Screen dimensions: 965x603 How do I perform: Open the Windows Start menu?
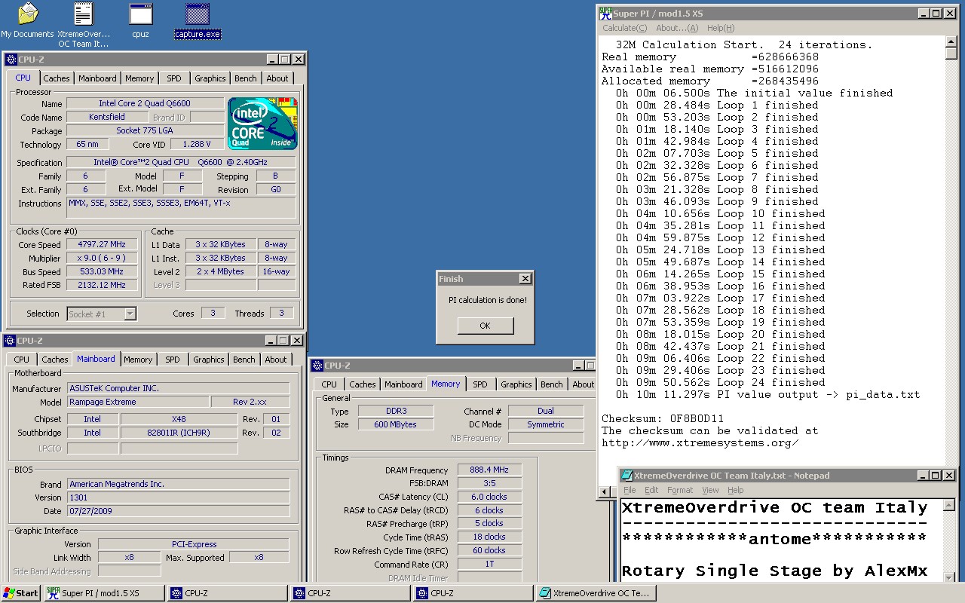coord(21,593)
